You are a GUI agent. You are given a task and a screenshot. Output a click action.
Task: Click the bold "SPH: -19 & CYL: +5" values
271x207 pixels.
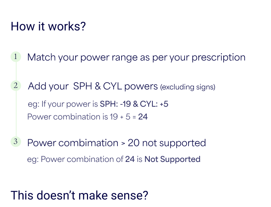[x=134, y=104]
